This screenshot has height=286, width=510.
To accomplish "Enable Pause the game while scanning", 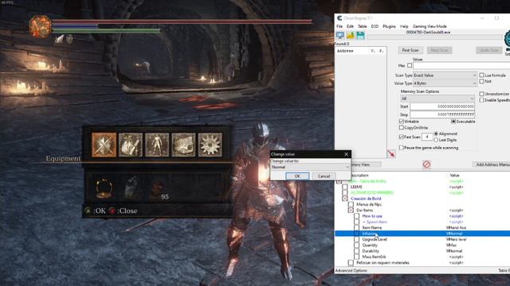I will [x=402, y=148].
